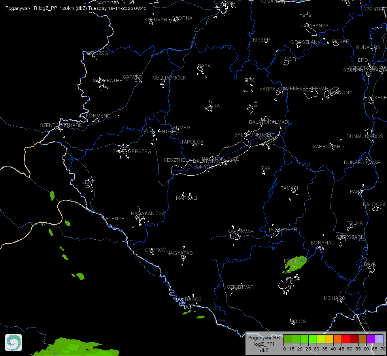The height and width of the screenshot is (356, 387).
Task: Click the BONYHÁD city label
Action: tap(323, 242)
